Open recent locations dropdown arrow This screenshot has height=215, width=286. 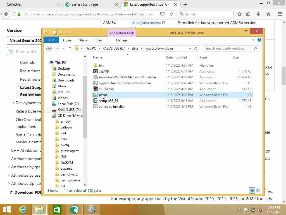64,48
